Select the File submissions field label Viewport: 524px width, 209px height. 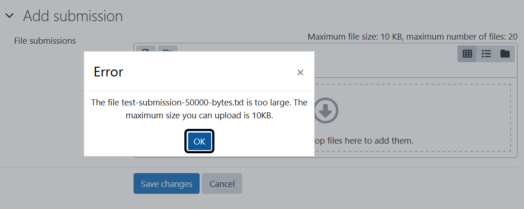pos(45,41)
